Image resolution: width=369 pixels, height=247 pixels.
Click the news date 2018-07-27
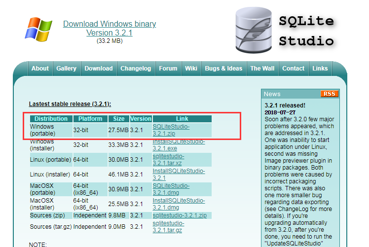click(x=280, y=112)
